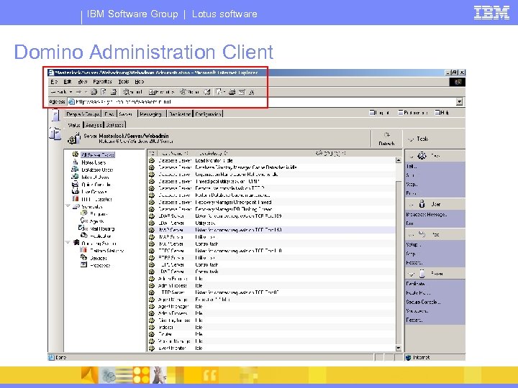Click the Processes icon in tree

click(x=83, y=264)
